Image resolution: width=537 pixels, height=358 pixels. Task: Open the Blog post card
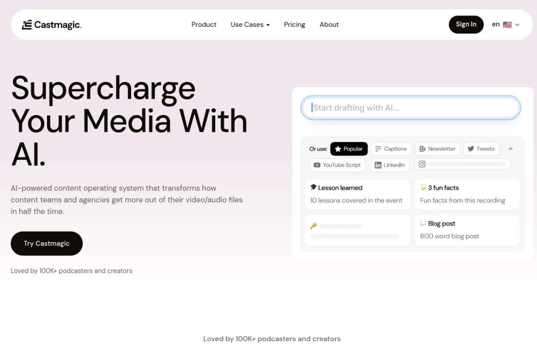click(467, 230)
